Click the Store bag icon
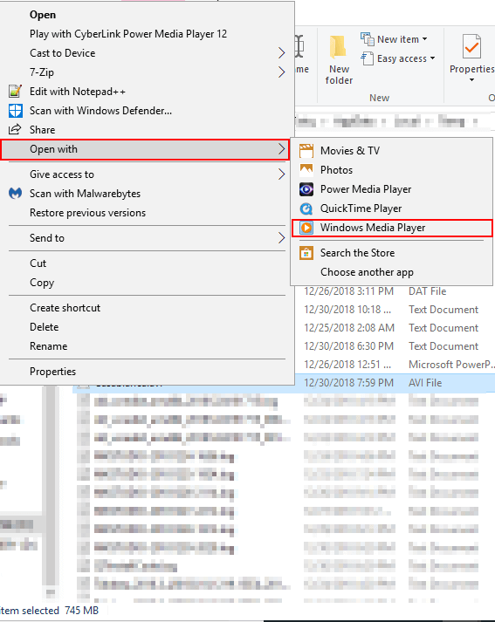This screenshot has width=495, height=622. pyautogui.click(x=306, y=253)
